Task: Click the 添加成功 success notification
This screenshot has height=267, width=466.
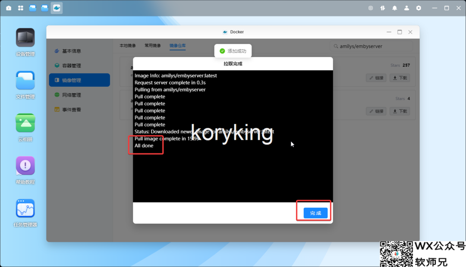Action: click(x=233, y=51)
